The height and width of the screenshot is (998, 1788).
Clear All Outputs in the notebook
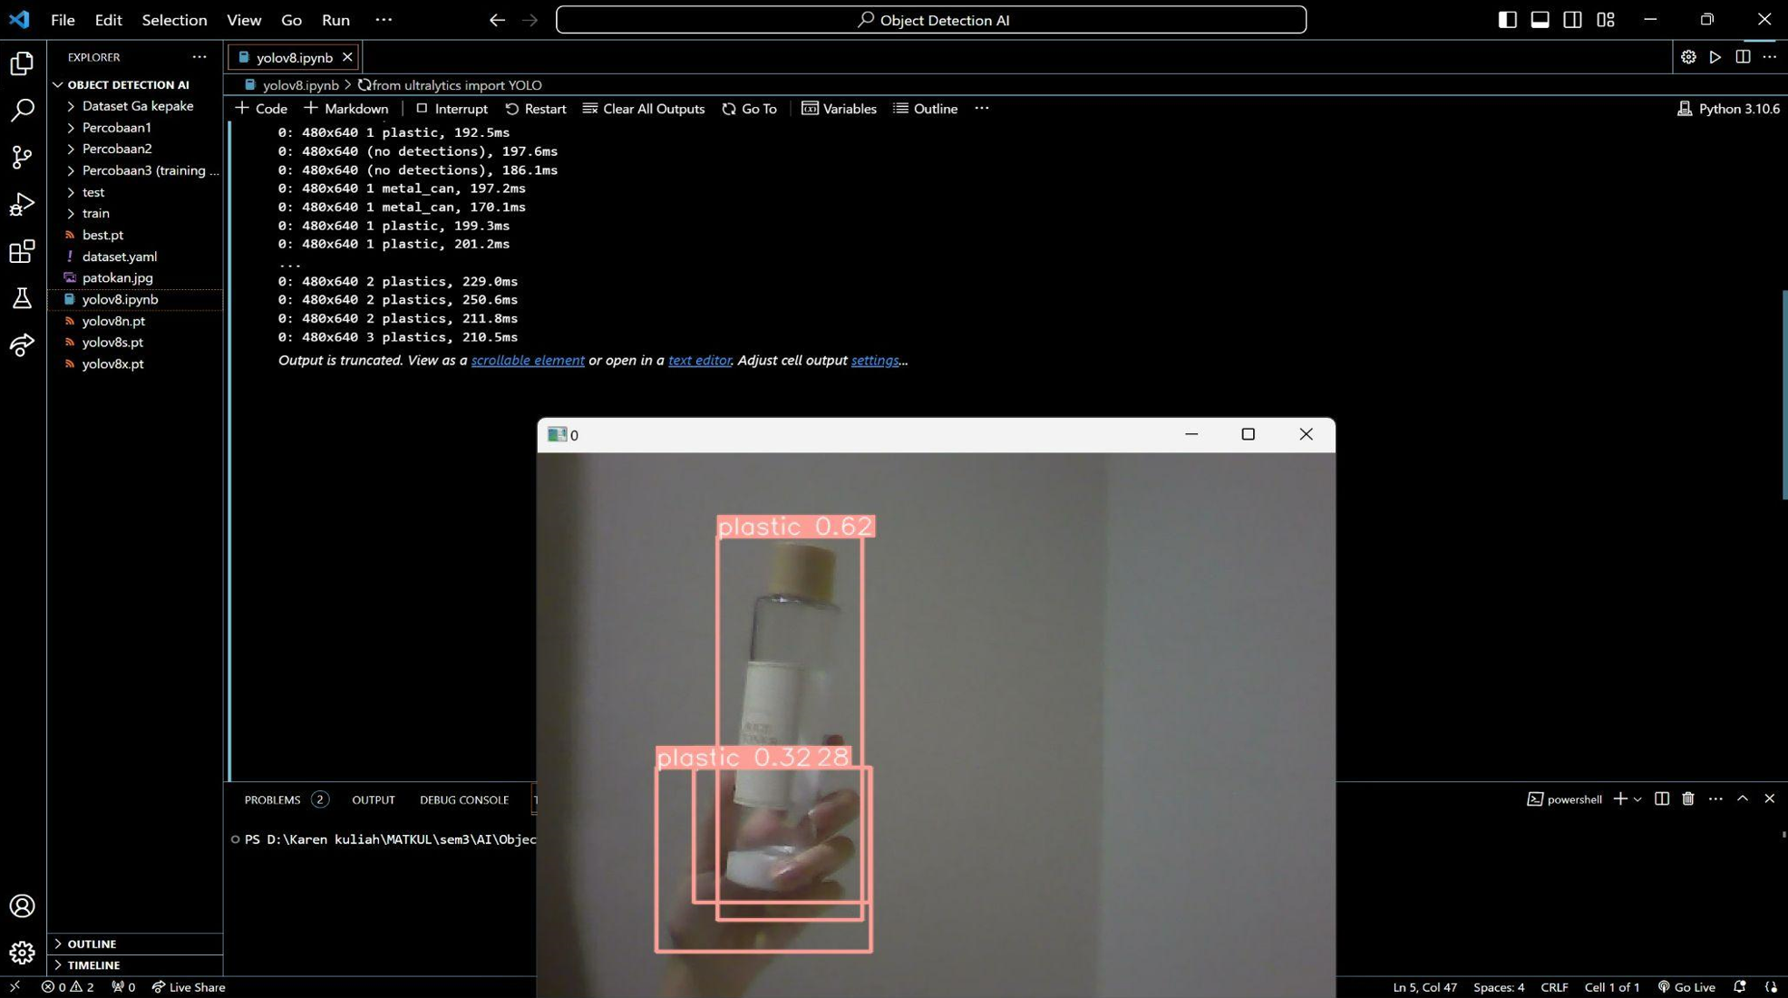pos(644,108)
